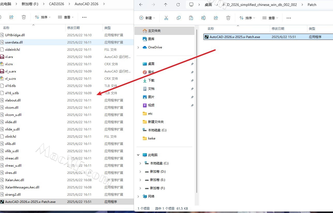Go up one folder with the up arrow
The height and width of the screenshot is (213, 333).
point(166,5)
